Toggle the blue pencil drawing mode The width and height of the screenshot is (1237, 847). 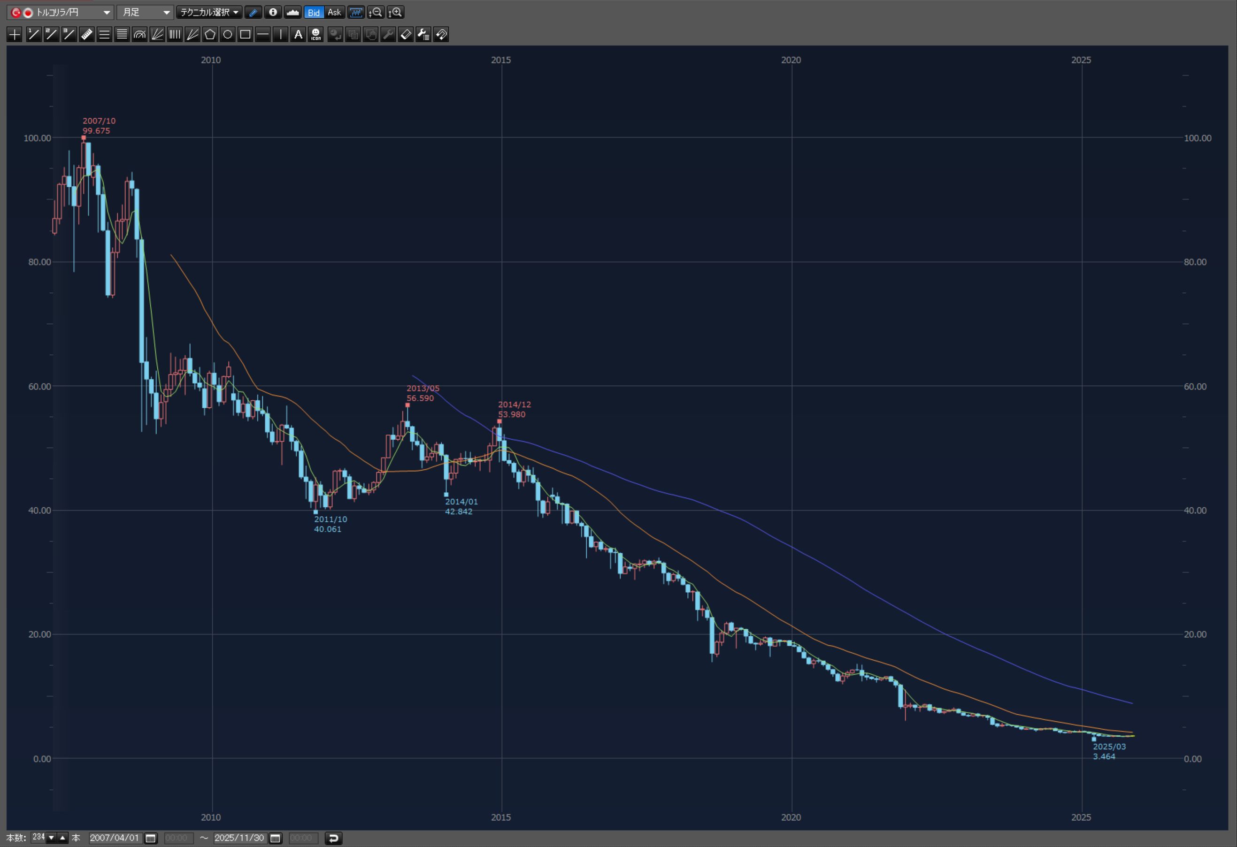(x=254, y=12)
